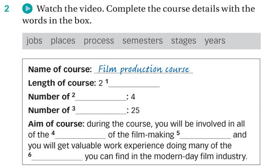267x168 pixels.
Task: Select the word 'places' in the box
Action: tap(63, 41)
